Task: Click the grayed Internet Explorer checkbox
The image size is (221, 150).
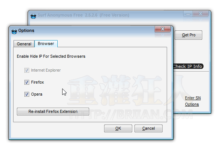Action: (27, 70)
